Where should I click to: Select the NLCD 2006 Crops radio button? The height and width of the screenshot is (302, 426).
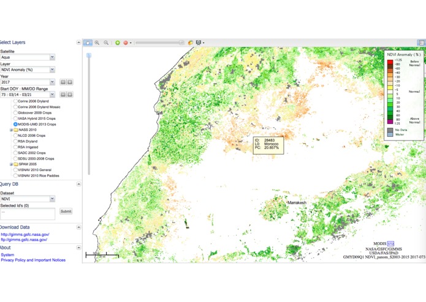click(15, 136)
